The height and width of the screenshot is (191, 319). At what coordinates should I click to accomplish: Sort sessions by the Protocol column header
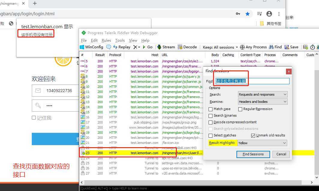click(115, 55)
